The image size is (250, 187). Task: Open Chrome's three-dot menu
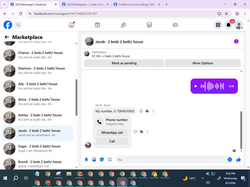[x=245, y=13]
